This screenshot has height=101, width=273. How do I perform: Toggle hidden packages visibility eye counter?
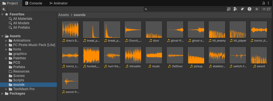click(266, 9)
